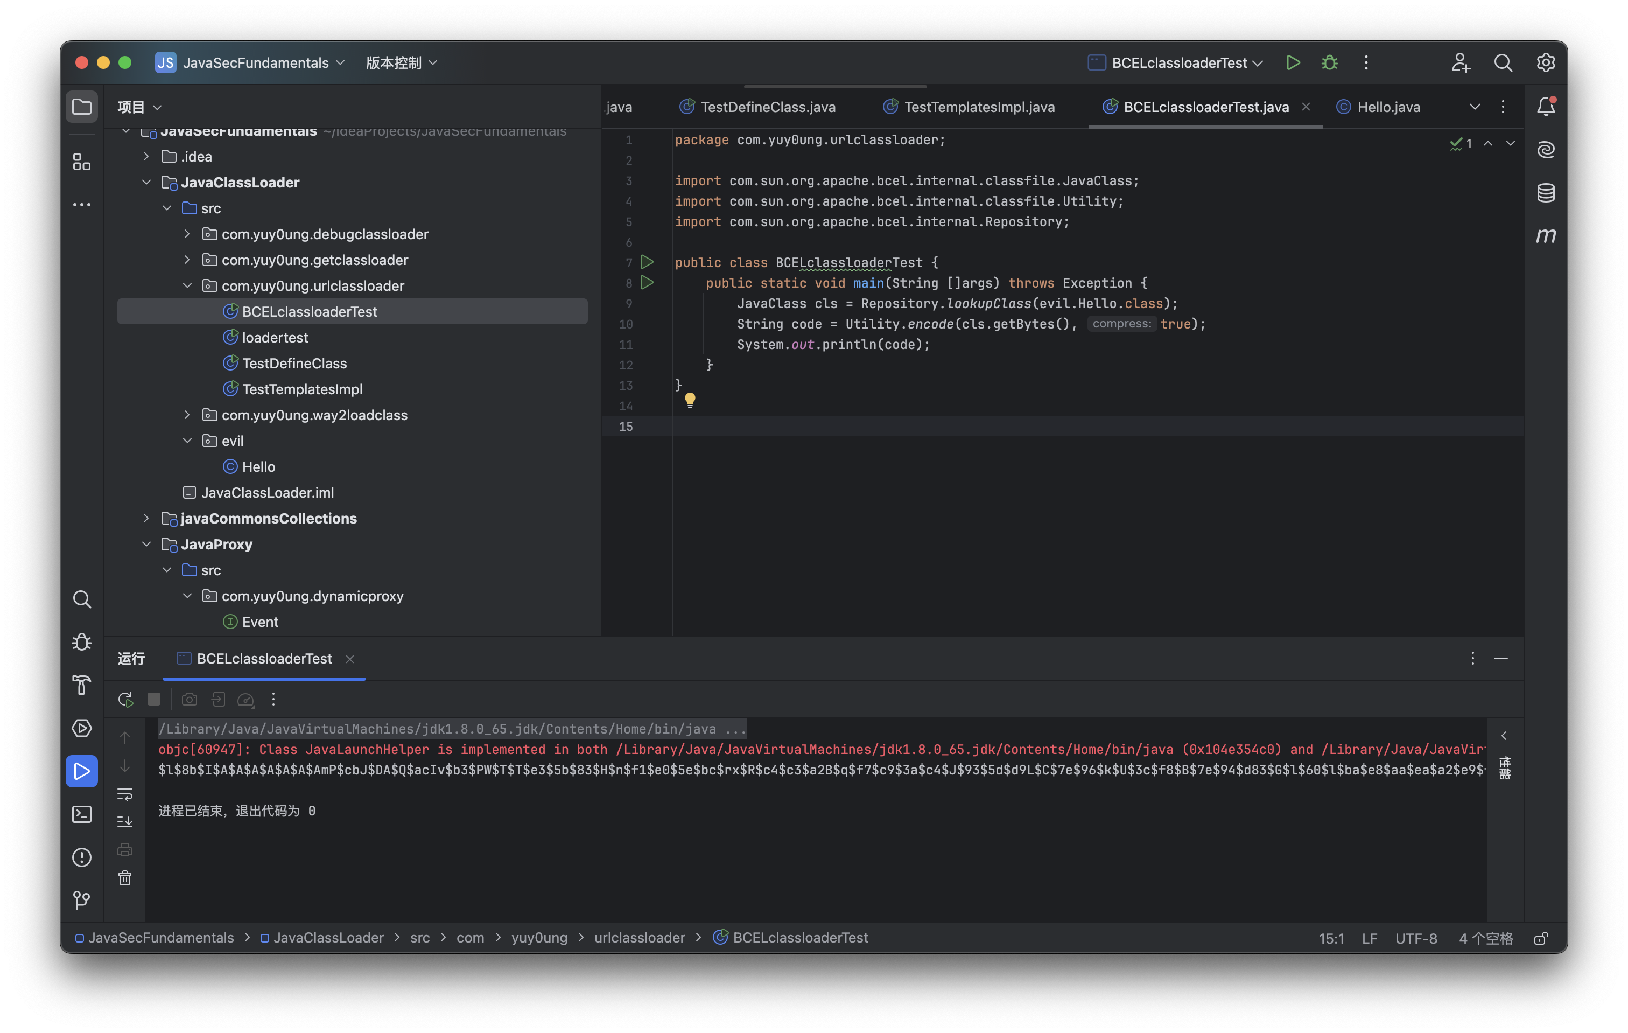Open the Git version control tool window
Image resolution: width=1628 pixels, height=1033 pixels.
pos(82,900)
